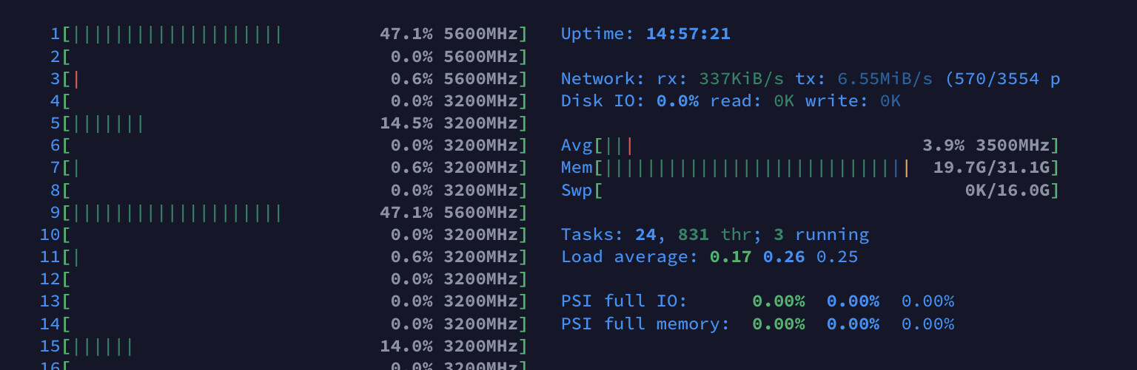Click the Avg CPU meter
1137x370 pixels.
[810, 145]
